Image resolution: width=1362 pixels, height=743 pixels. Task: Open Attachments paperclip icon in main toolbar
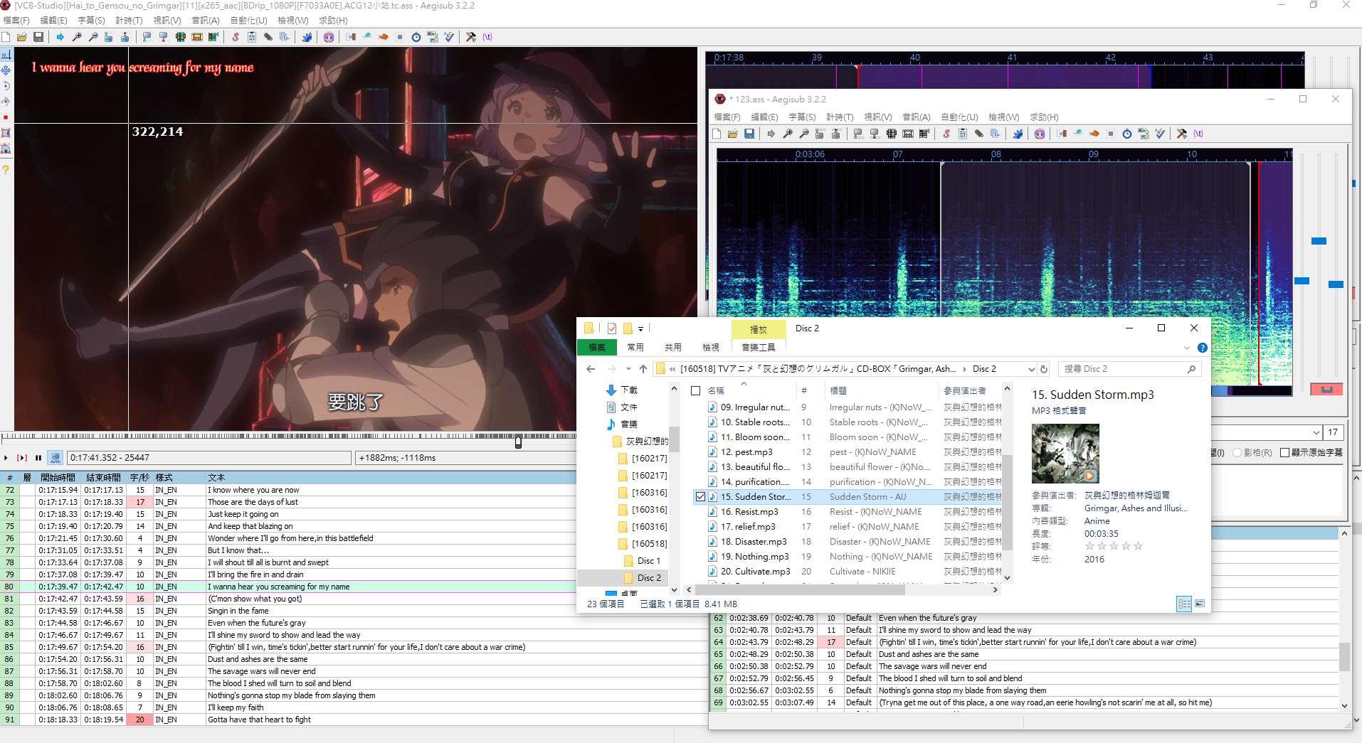click(x=268, y=37)
